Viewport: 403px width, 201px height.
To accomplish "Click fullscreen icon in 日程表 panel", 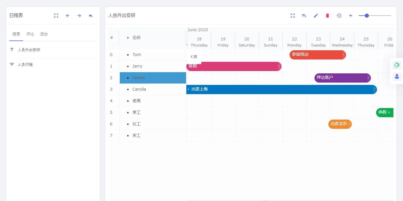I will point(56,16).
